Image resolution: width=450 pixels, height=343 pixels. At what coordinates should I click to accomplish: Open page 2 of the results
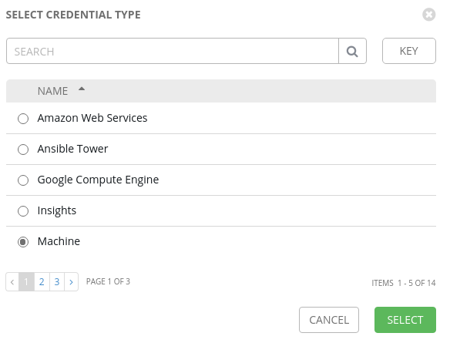(x=42, y=282)
